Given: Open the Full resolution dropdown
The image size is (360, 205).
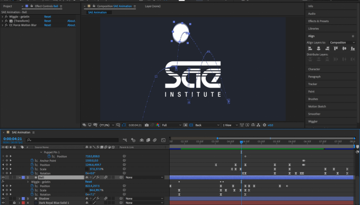Looking at the screenshot, I should point(171,125).
